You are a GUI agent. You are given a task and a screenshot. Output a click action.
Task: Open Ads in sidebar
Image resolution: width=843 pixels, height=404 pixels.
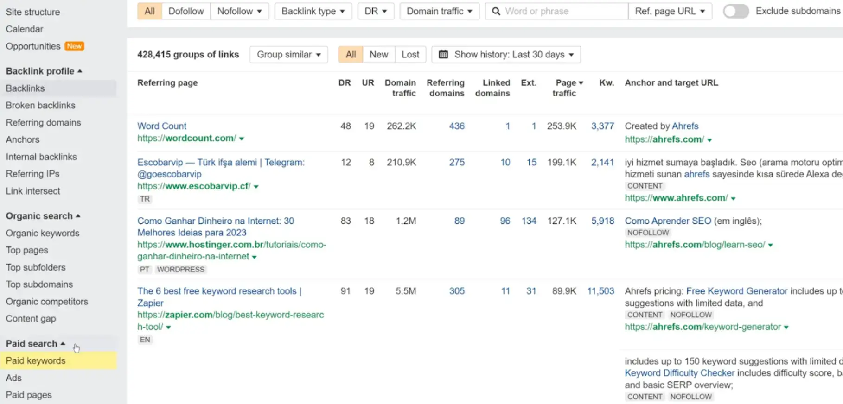14,378
